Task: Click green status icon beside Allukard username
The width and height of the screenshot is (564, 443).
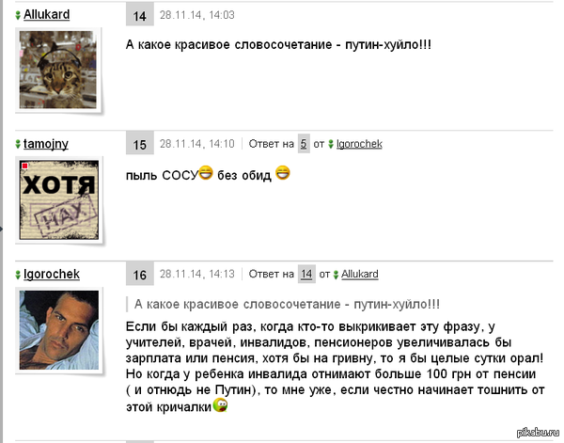Action: click(x=18, y=15)
